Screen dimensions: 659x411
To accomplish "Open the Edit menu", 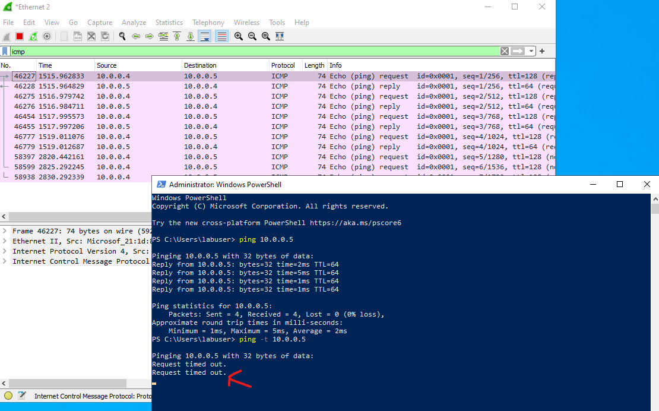I will click(29, 23).
